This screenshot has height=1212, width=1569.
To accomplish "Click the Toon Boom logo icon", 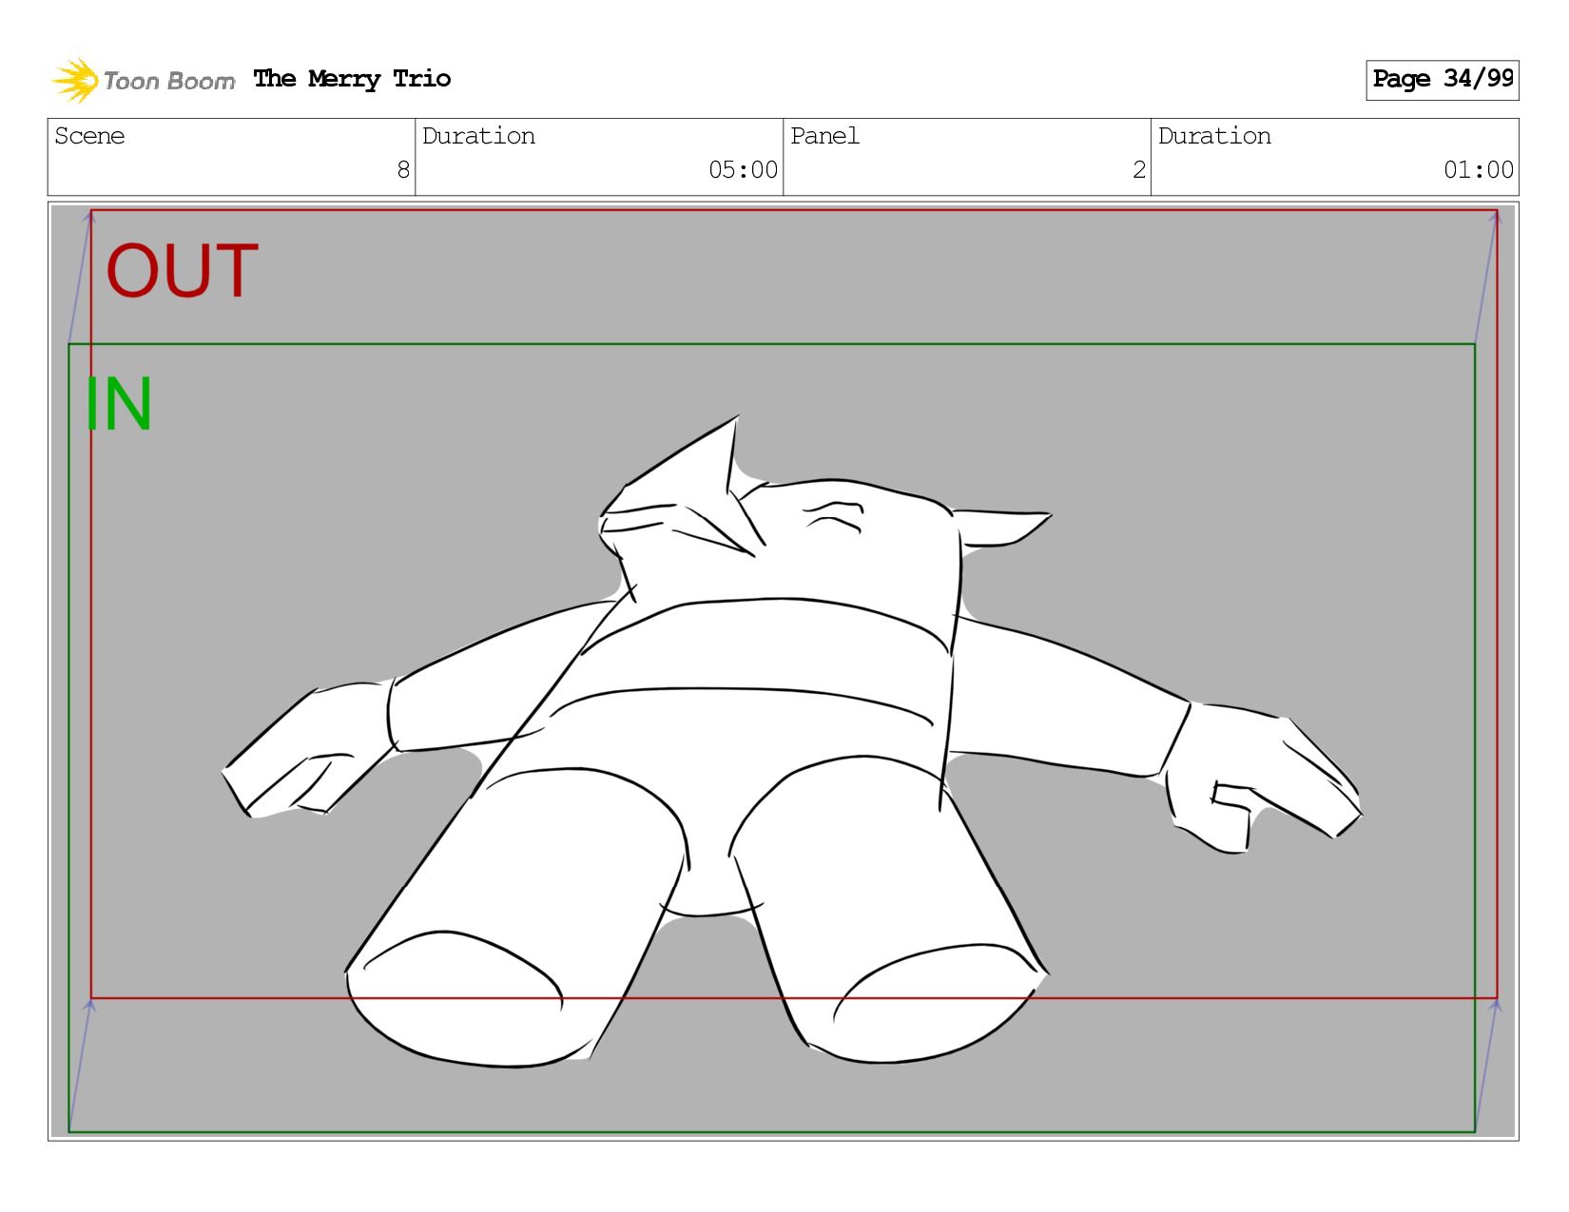I will tap(75, 80).
